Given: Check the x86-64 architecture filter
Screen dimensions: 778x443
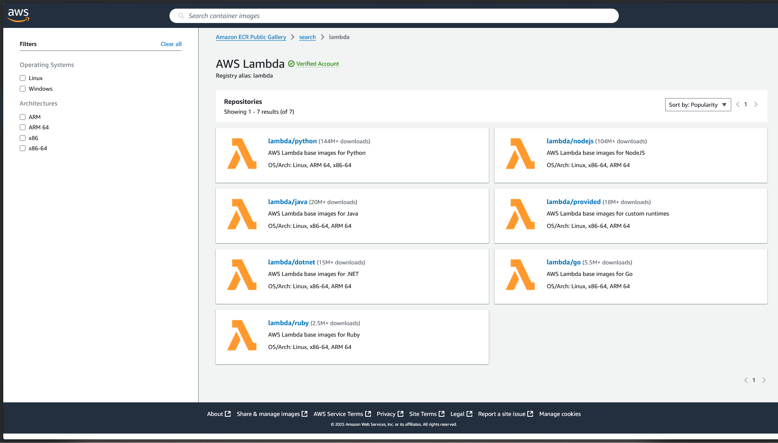Looking at the screenshot, I should click(23, 148).
